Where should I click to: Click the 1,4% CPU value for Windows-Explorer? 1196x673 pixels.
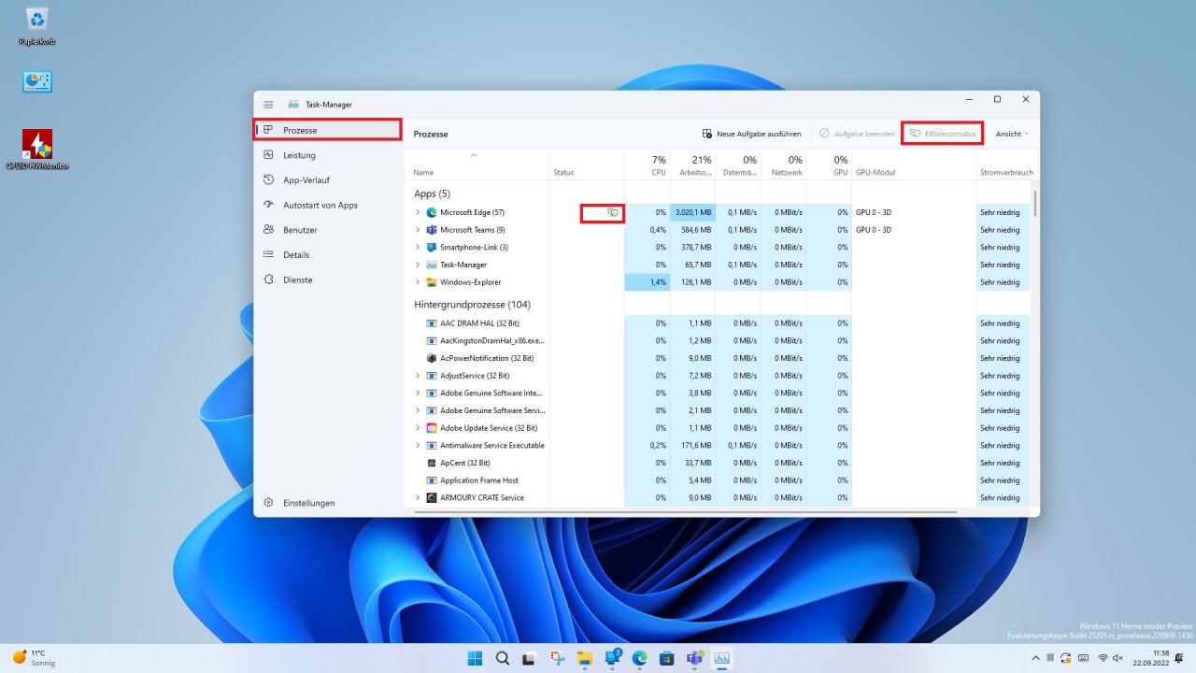(647, 282)
